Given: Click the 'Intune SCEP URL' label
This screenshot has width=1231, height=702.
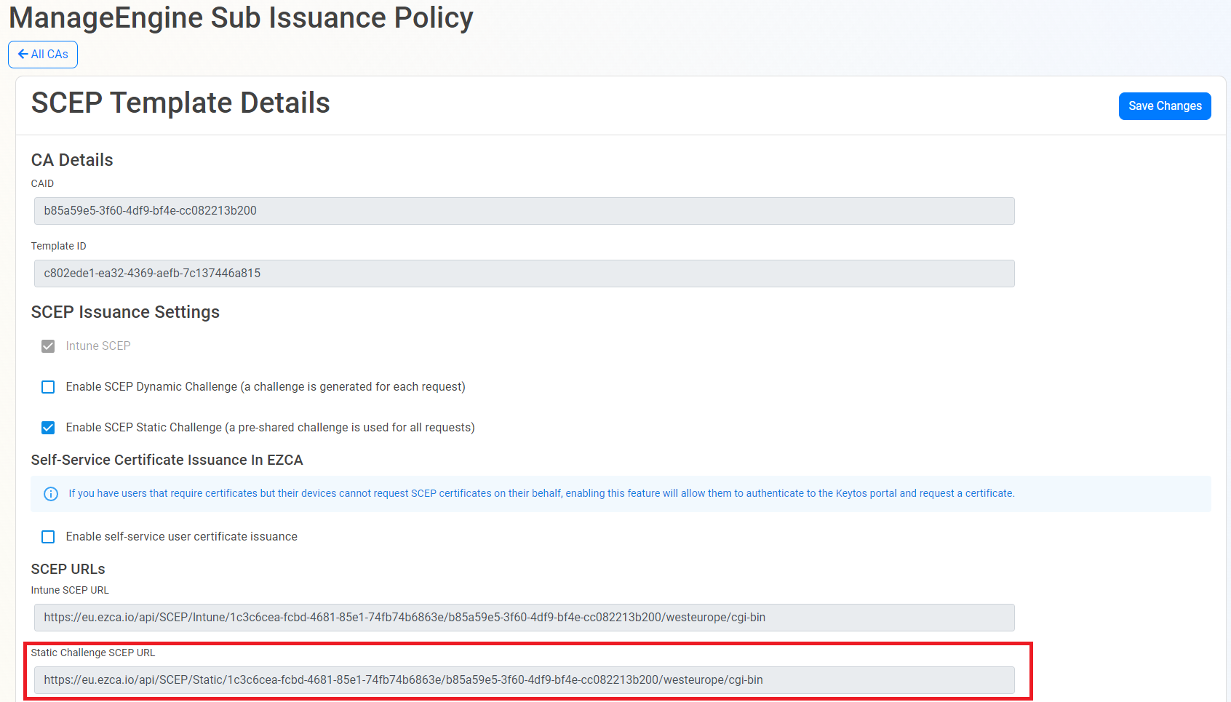Looking at the screenshot, I should coord(70,590).
